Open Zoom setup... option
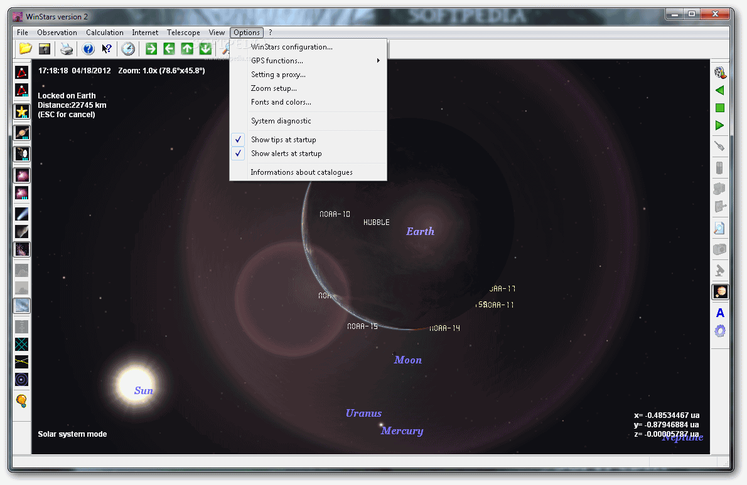Viewport: 747px width, 485px height. (308, 88)
